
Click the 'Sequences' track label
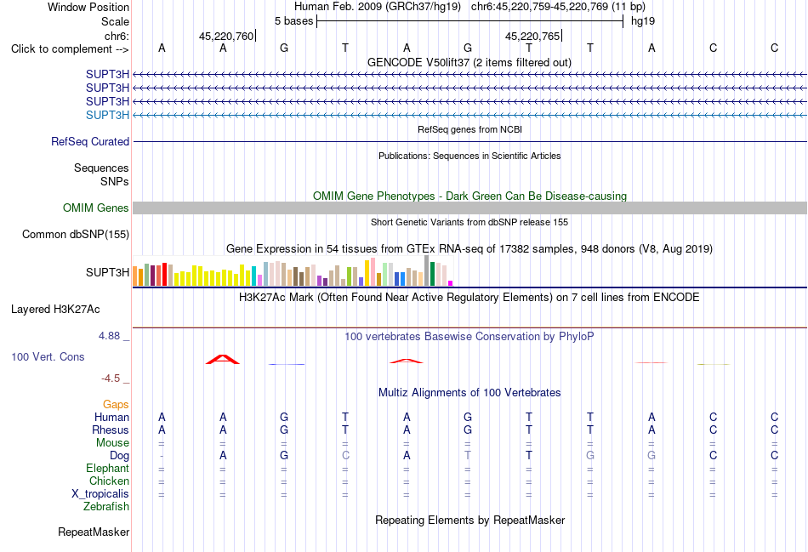click(x=101, y=168)
